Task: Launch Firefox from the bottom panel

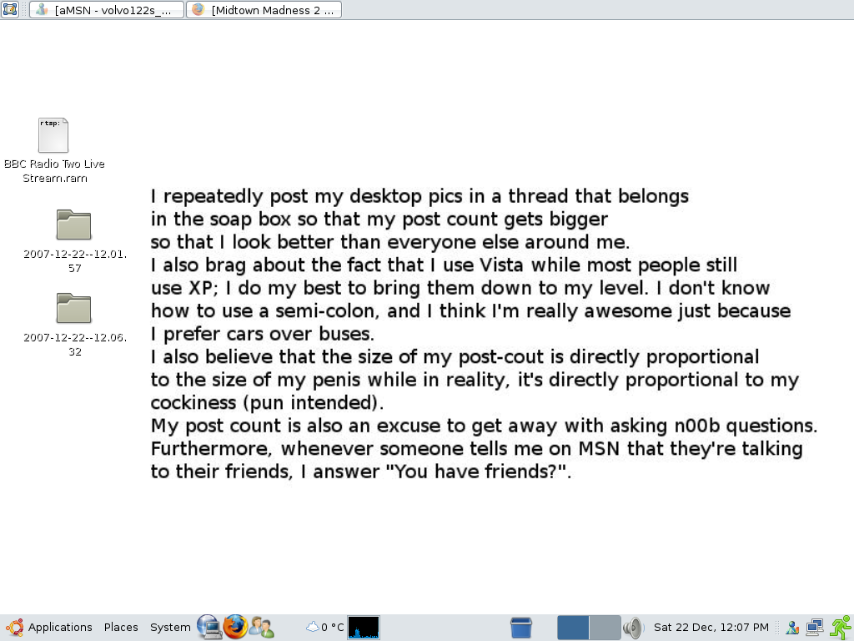Action: 235,627
